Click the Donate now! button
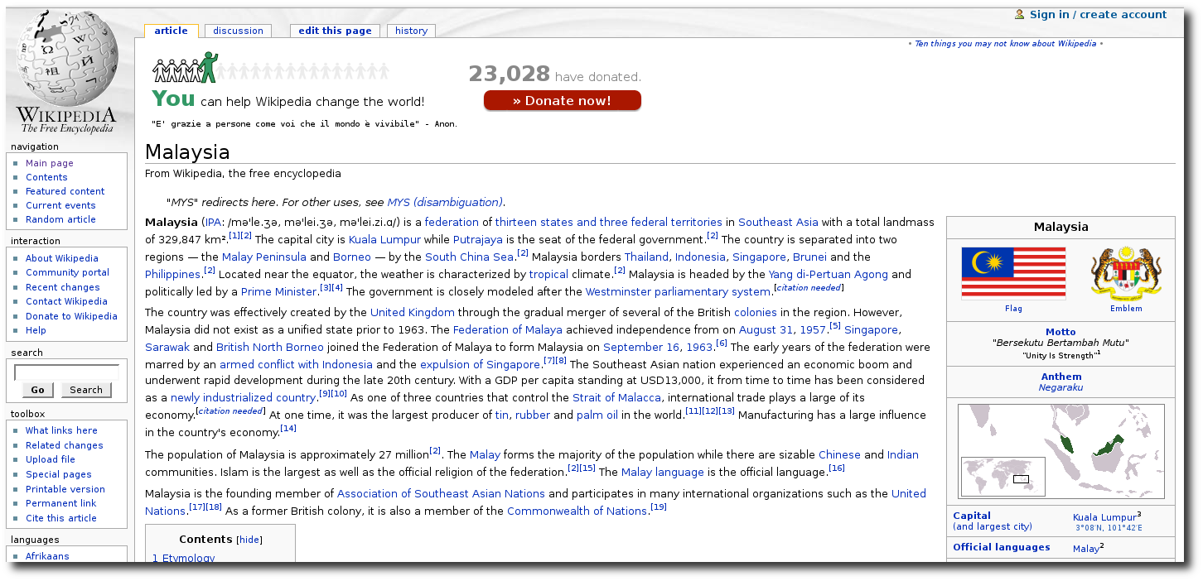Screen dimensions: 1203x581 (563, 100)
